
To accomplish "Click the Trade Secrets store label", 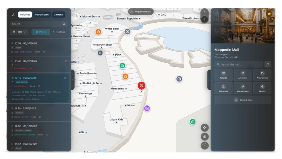I will point(88,74).
